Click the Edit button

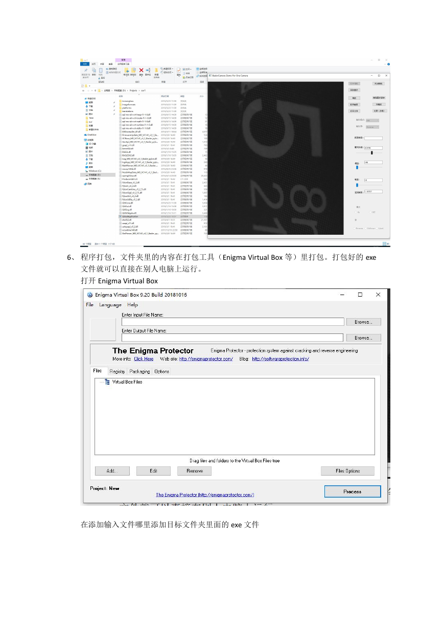click(x=153, y=471)
